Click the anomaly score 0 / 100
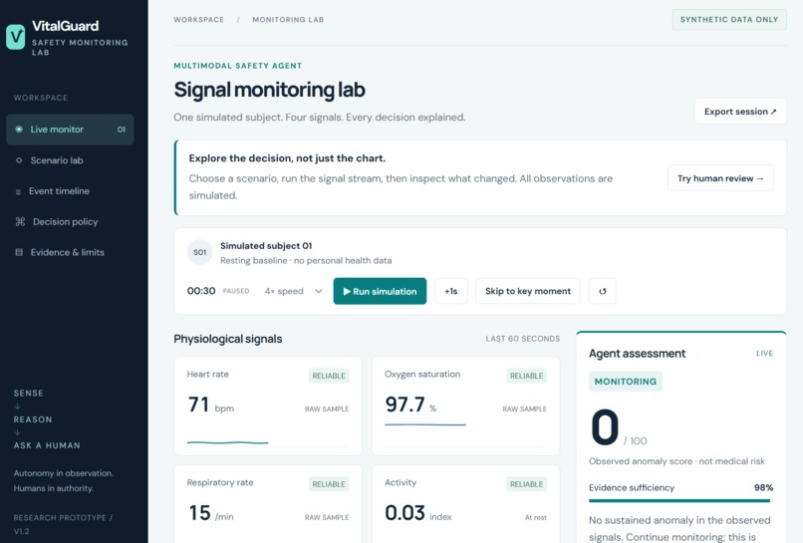Image resolution: width=803 pixels, height=543 pixels. coord(619,427)
